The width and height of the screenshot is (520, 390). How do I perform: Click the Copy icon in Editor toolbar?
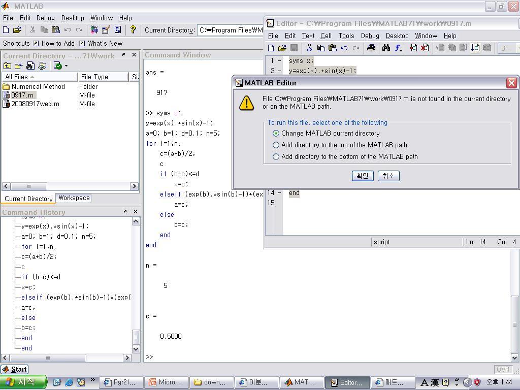pyautogui.click(x=321, y=48)
